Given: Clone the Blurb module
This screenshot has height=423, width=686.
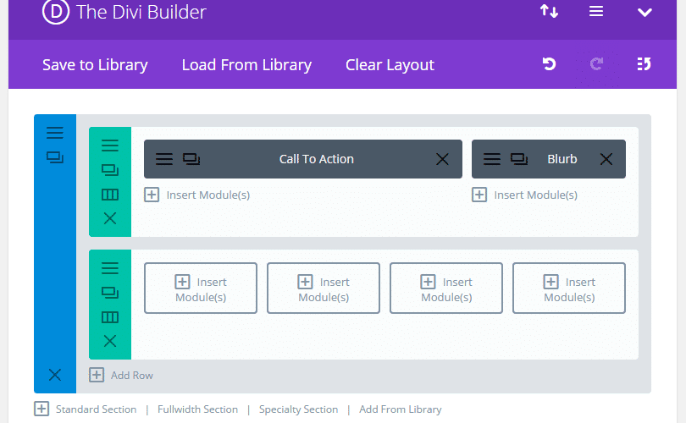Looking at the screenshot, I should pos(519,159).
